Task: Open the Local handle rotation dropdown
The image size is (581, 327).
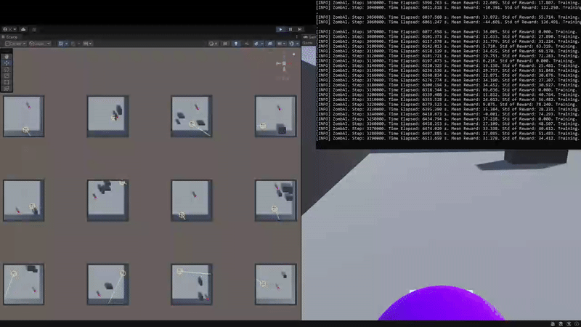Action: tap(40, 44)
